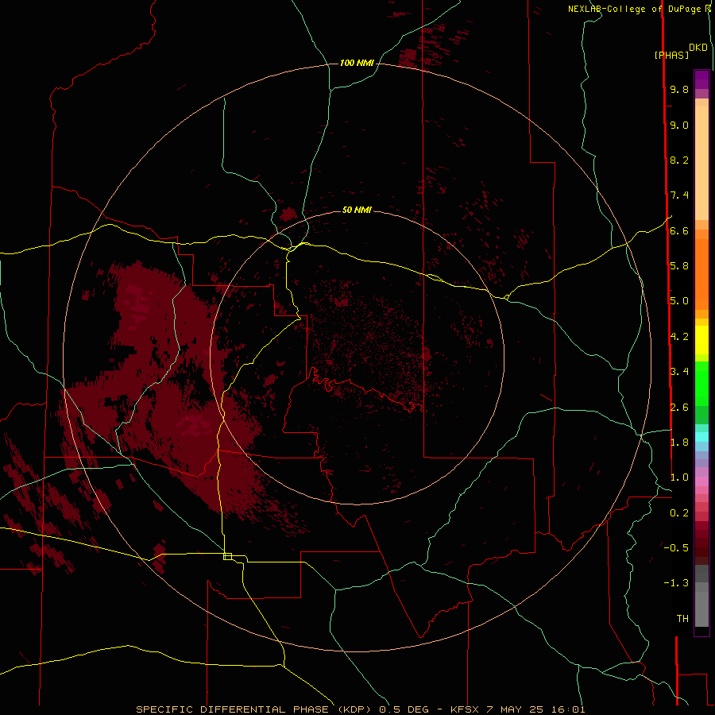The height and width of the screenshot is (715, 715).
Task: Click the 3.4 legend scale value
Action: [x=679, y=372]
